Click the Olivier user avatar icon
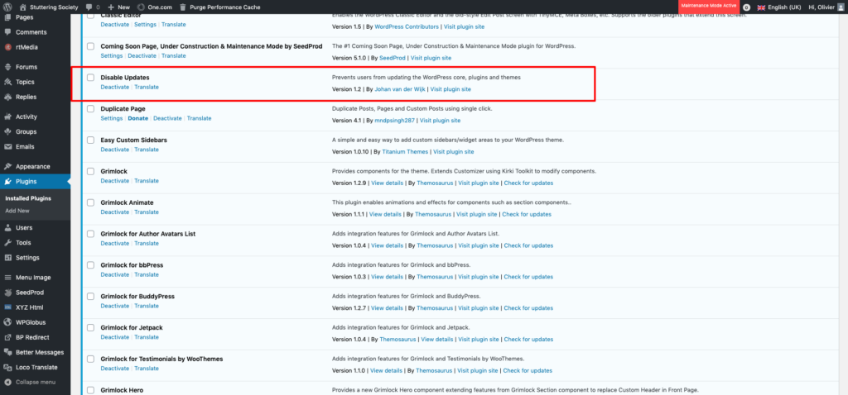848x395 pixels. [x=840, y=7]
